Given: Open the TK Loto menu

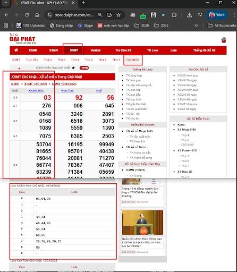Looking at the screenshot, I should pyautogui.click(x=153, y=50).
